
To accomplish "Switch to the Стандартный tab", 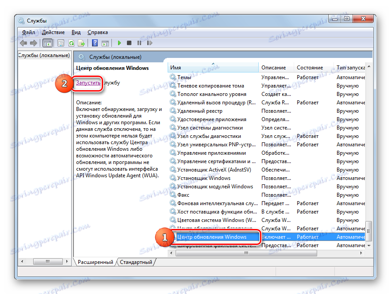I will coord(136,262).
